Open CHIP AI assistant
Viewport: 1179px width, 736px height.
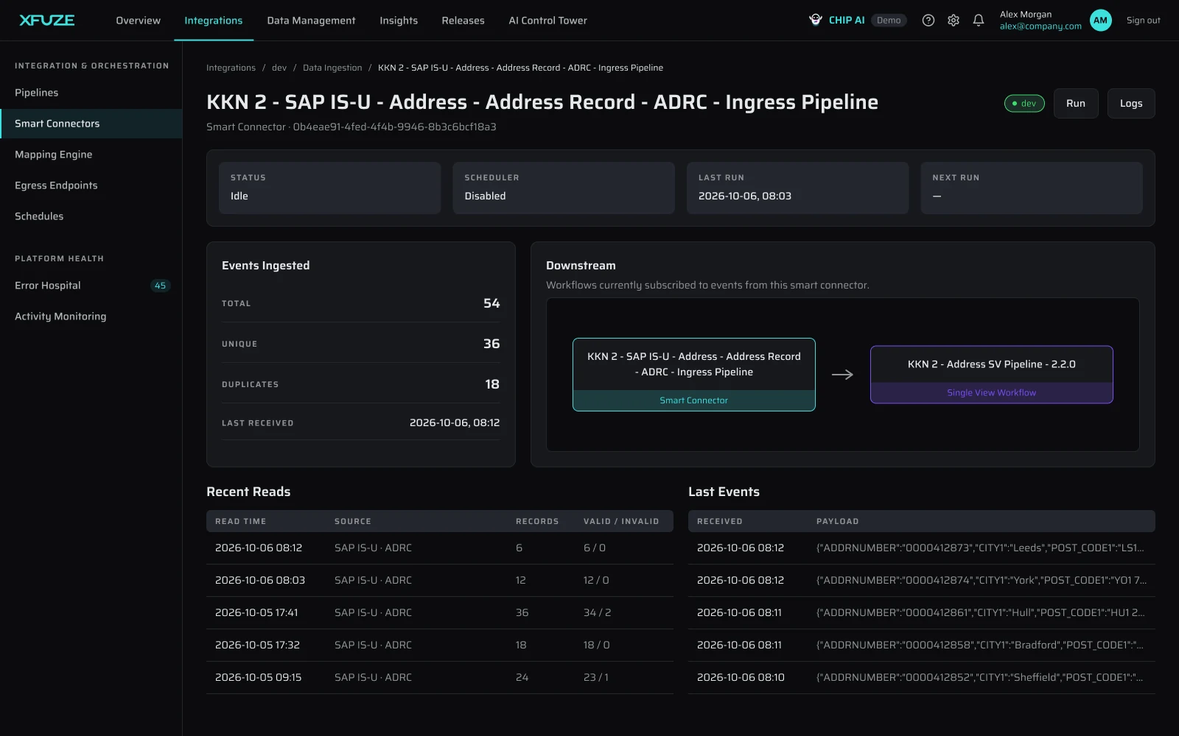tap(837, 20)
